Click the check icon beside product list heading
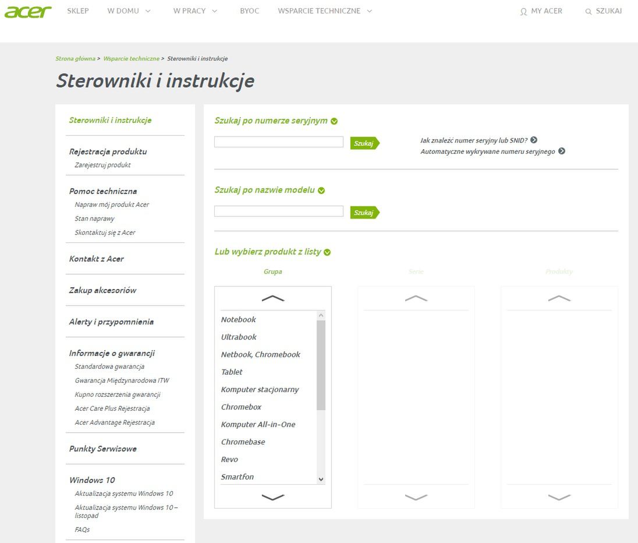This screenshot has width=638, height=543. pos(327,252)
